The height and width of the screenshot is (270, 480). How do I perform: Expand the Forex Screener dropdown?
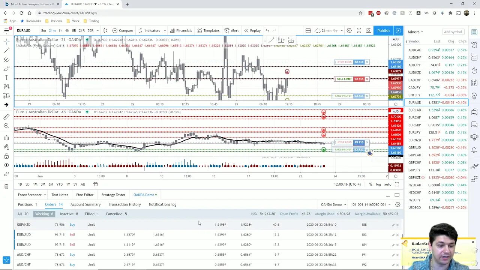(x=45, y=195)
